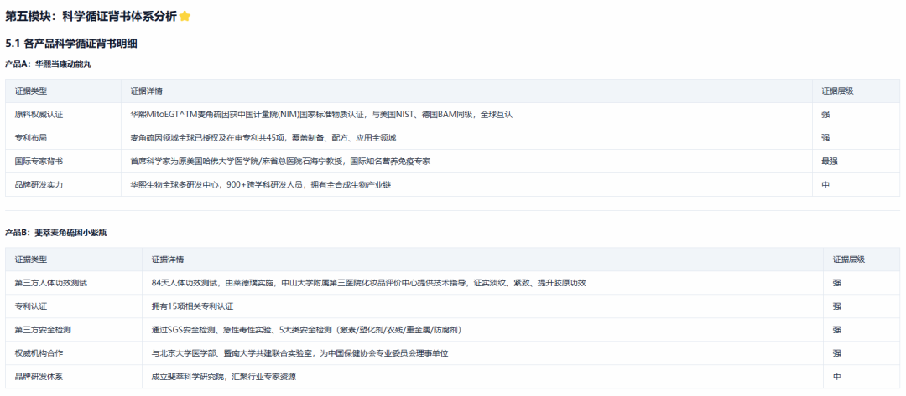This screenshot has width=906, height=396.
Task: Click detail starting '华熙生物全球多研发中心'
Action: pos(261,184)
